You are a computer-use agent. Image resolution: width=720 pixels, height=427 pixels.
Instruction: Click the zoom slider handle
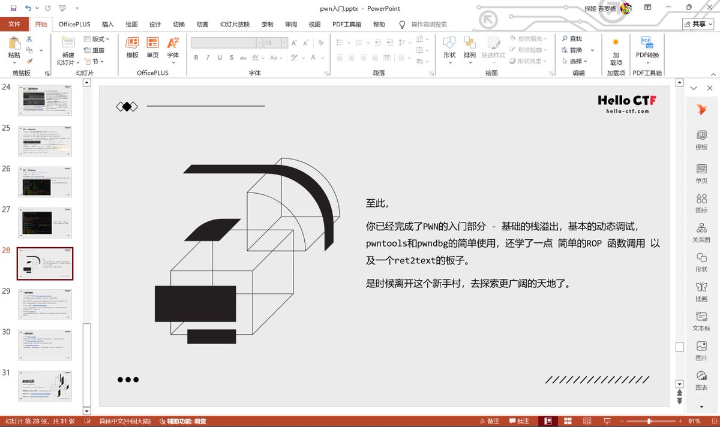click(649, 421)
